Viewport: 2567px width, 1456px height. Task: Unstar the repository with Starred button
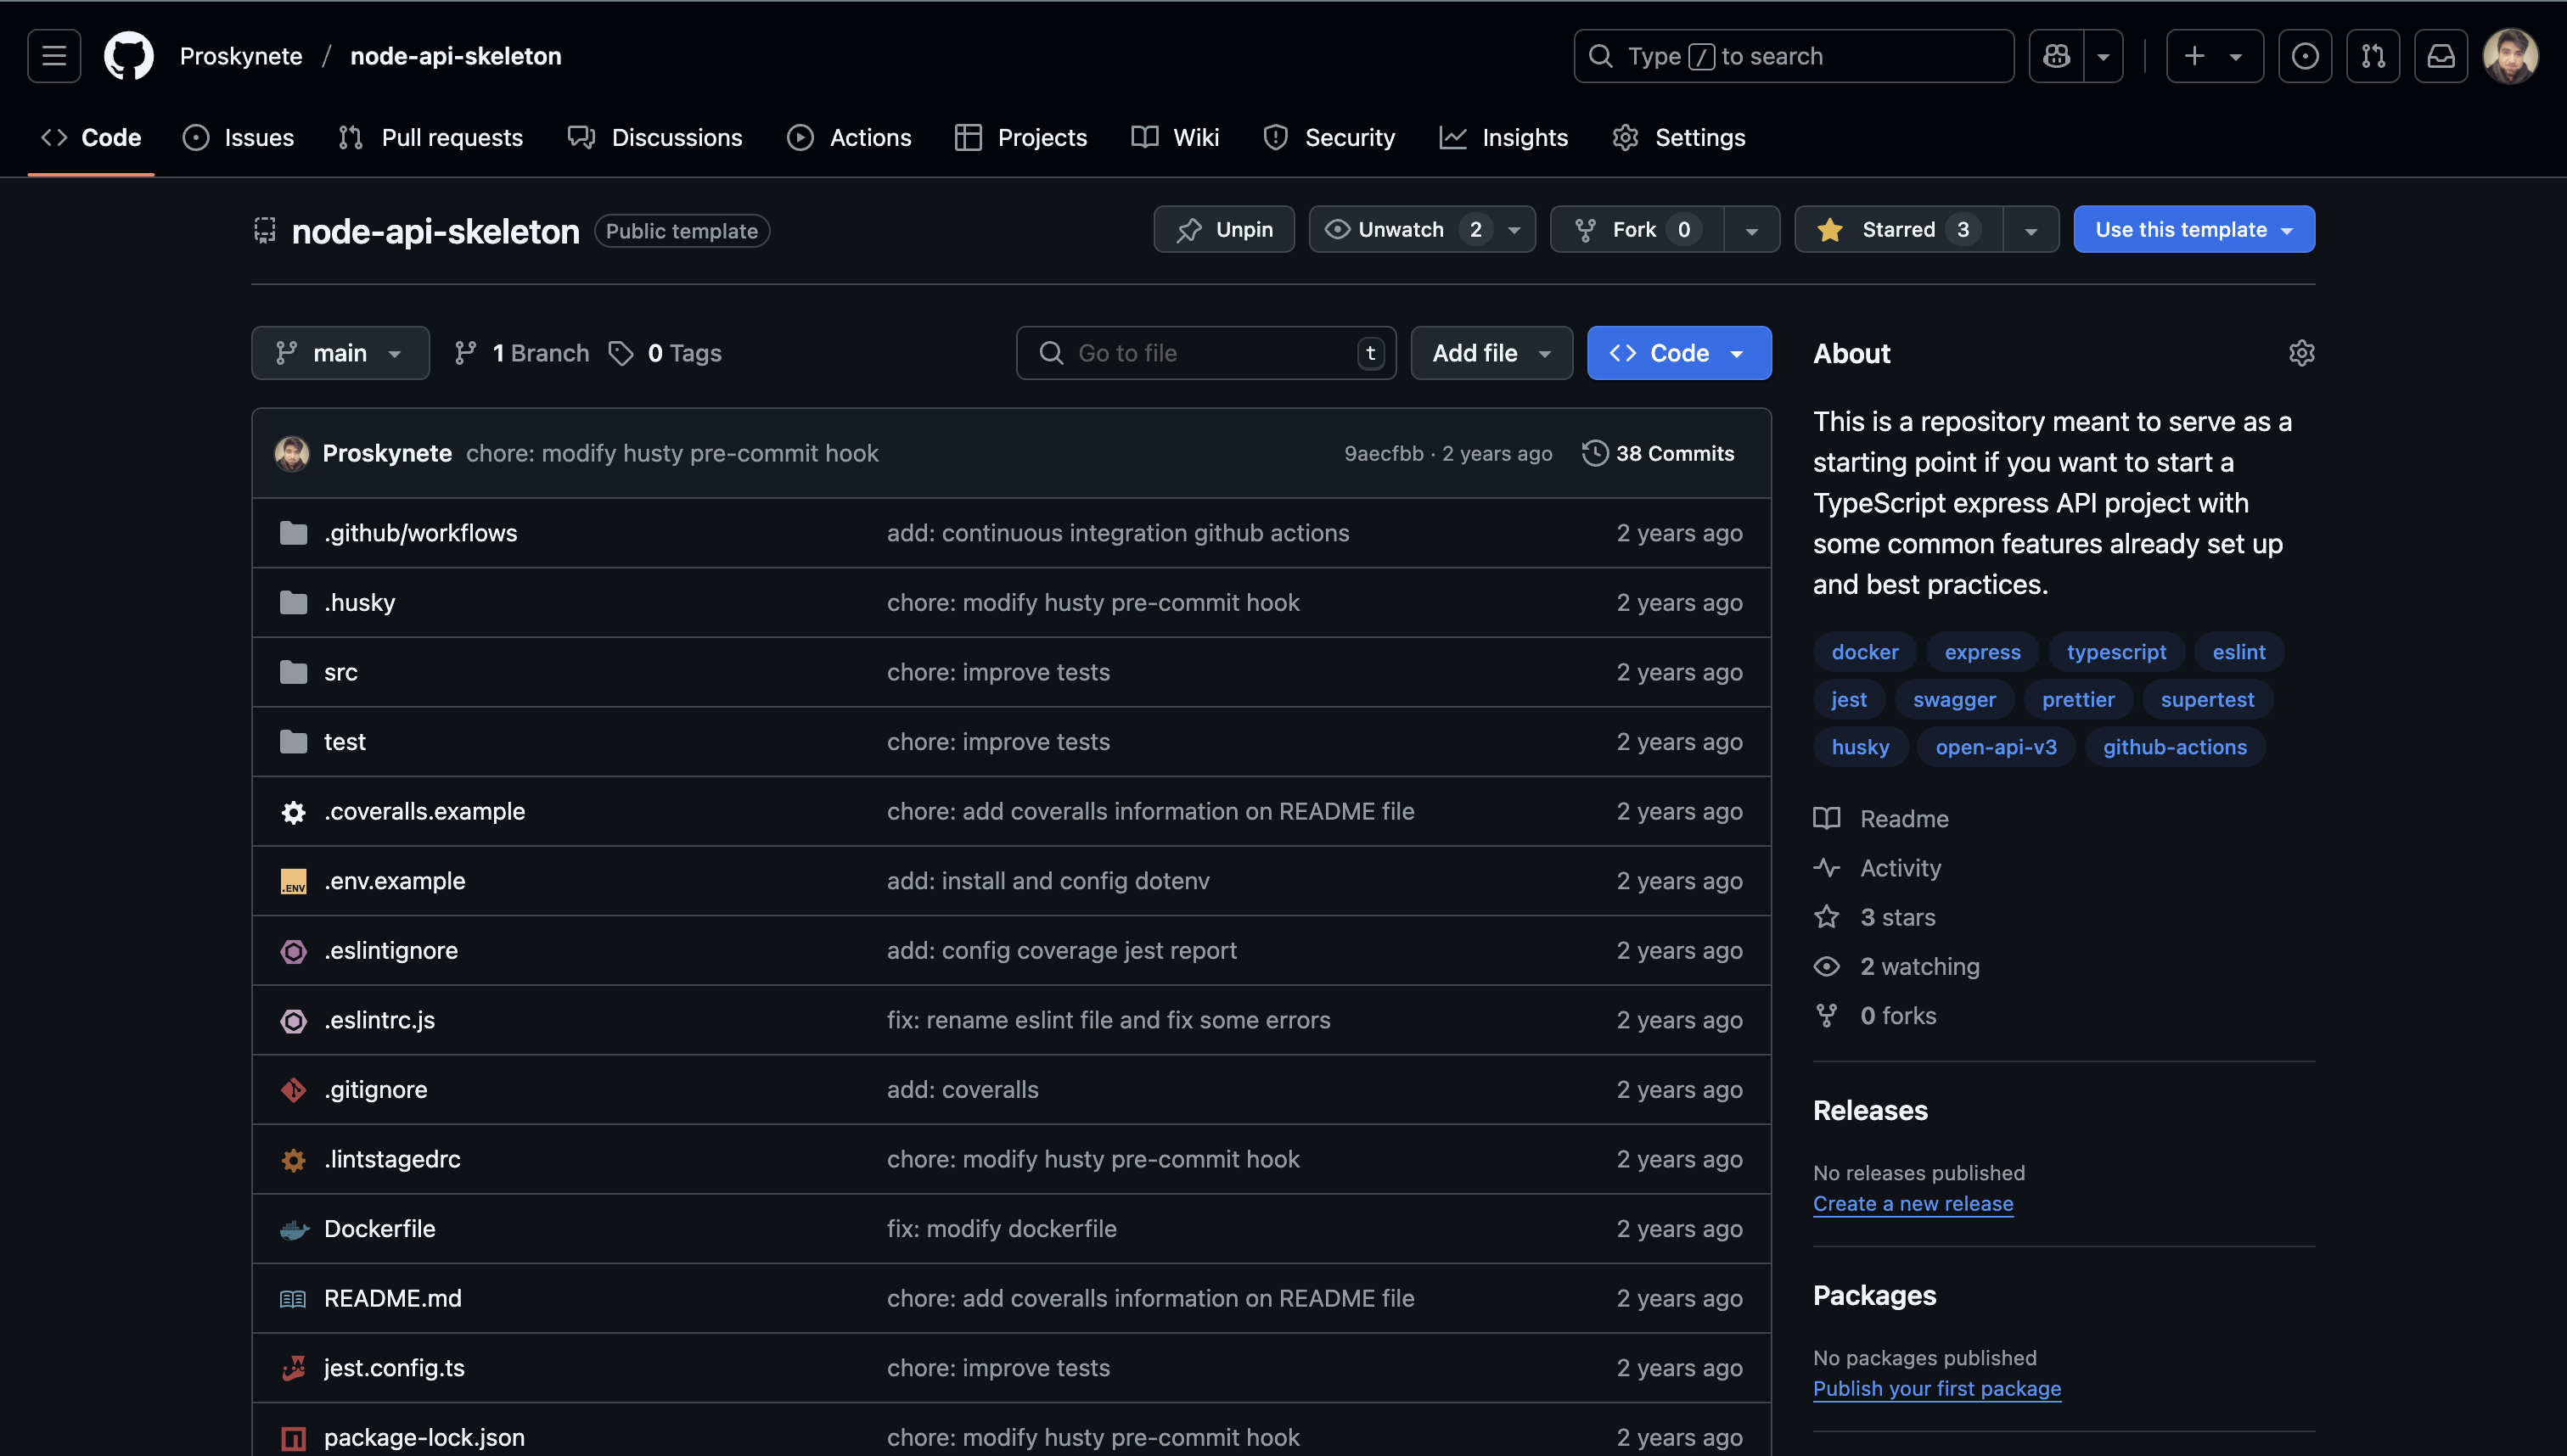(1899, 229)
